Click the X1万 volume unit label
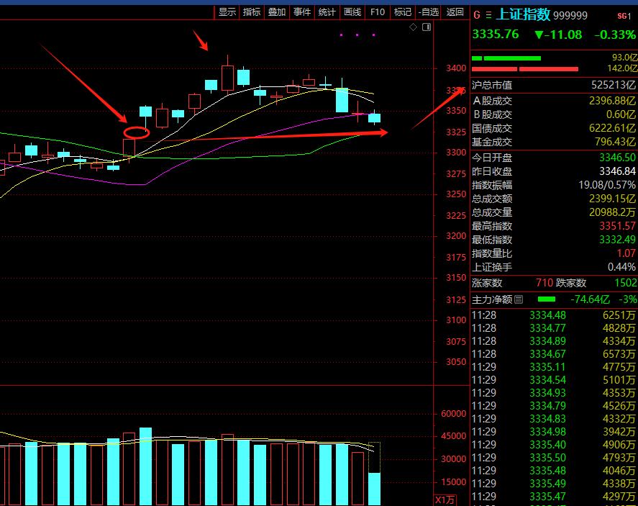Screen dimensions: 638x506 point(445,500)
